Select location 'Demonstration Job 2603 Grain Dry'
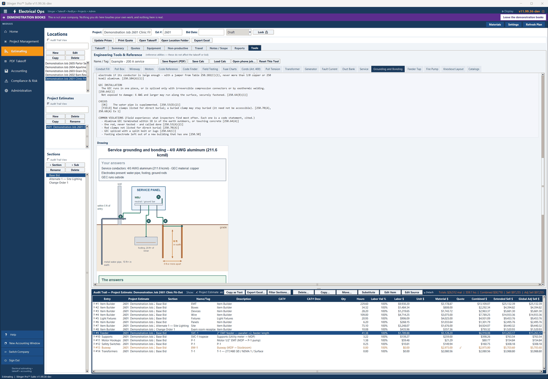This screenshot has height=379, width=548. pos(66,71)
